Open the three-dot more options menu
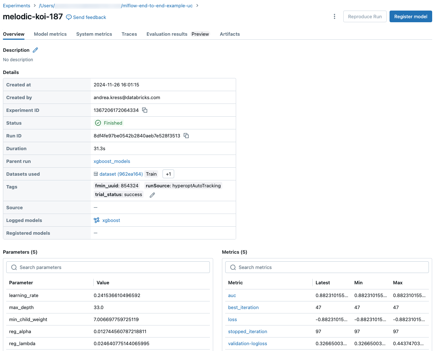This screenshot has height=351, width=434. (335, 16)
